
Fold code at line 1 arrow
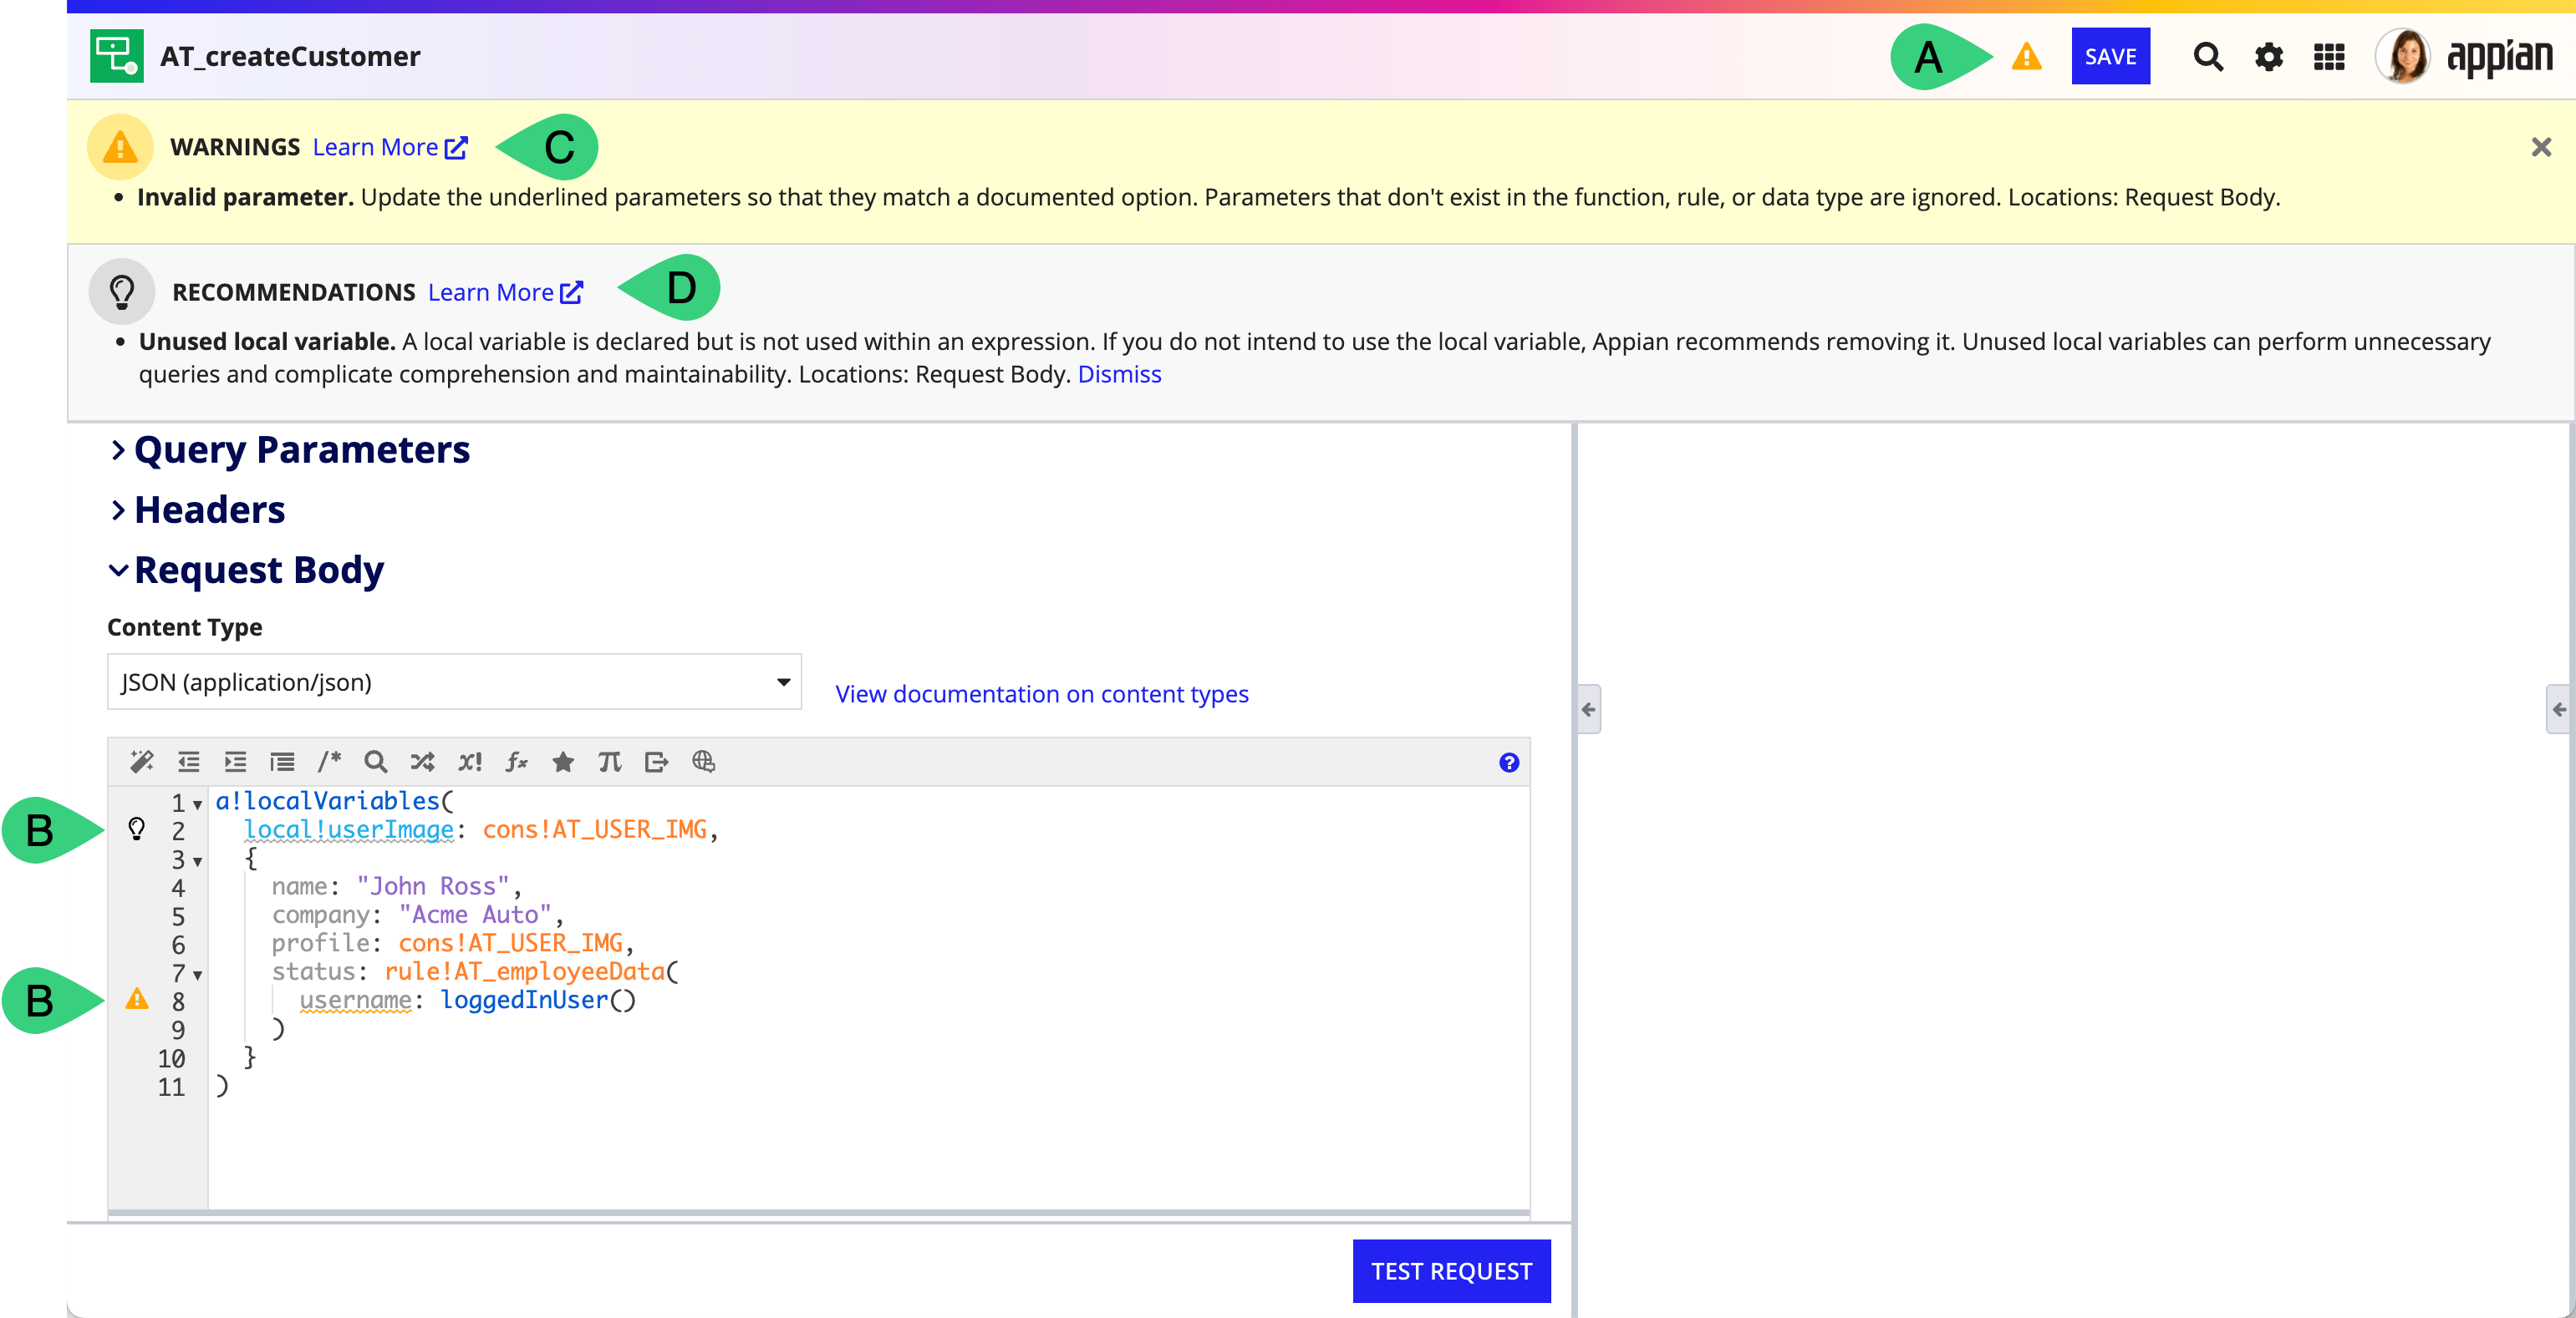tap(198, 805)
